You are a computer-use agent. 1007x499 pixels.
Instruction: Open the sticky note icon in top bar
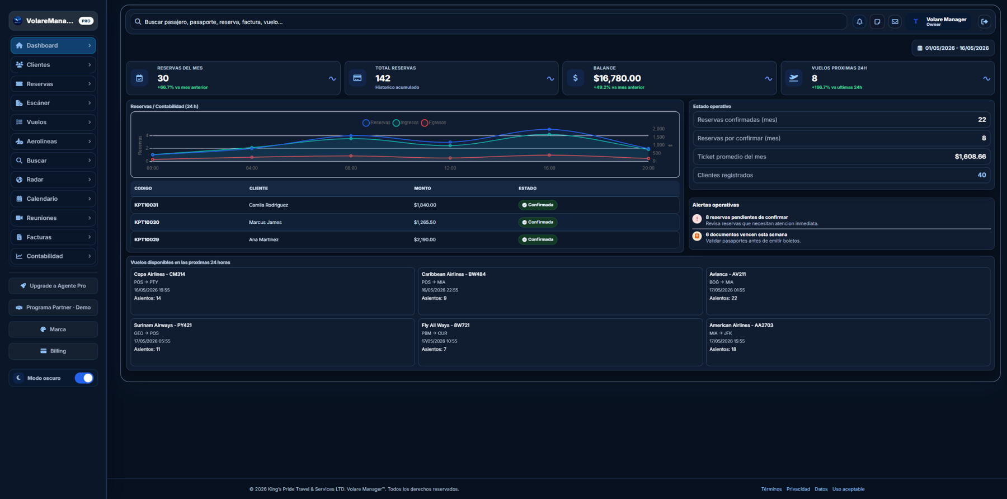click(877, 22)
